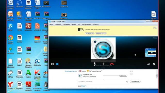This screenshot has height=93, width=165.
Task: Select the red monogram desktop icon
Action: (x=28, y=27)
